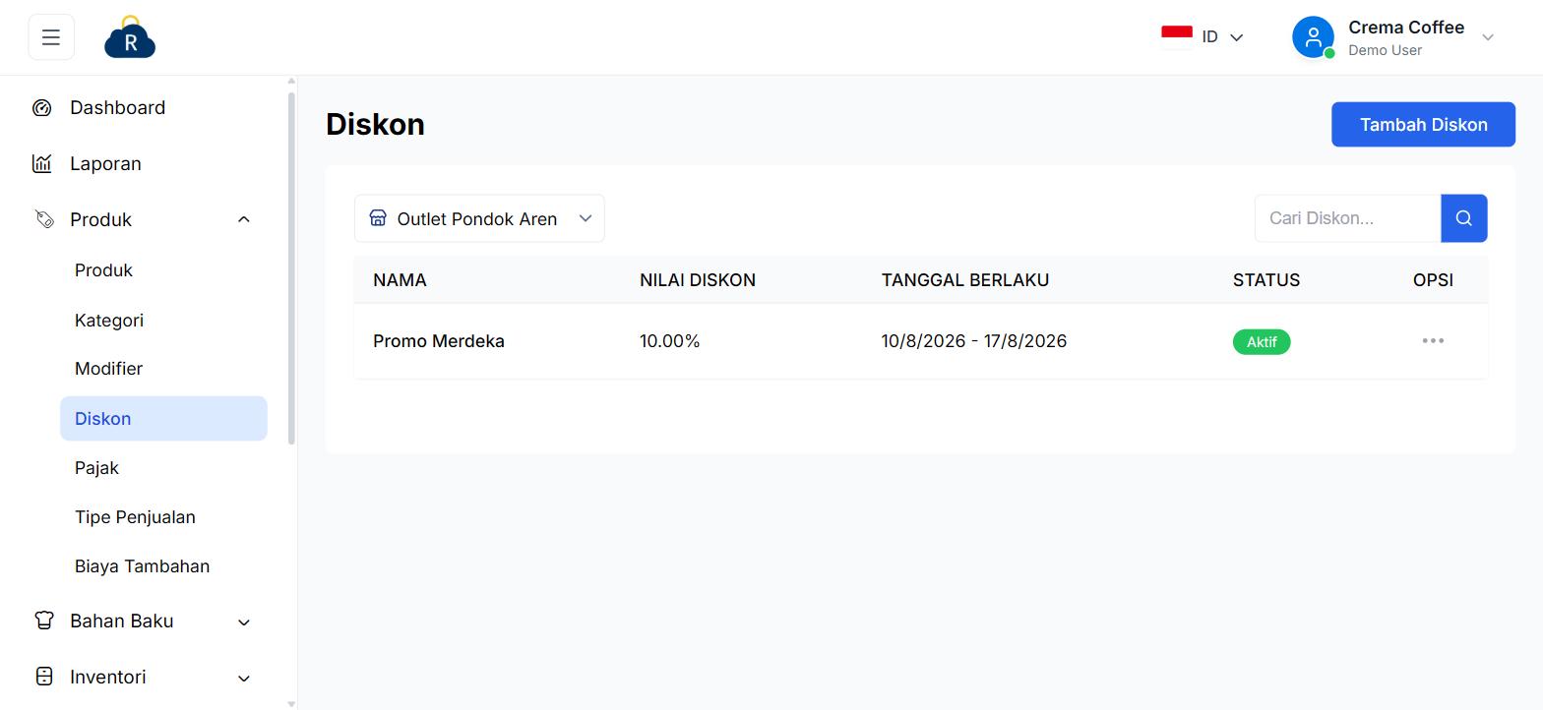Click the Indonesian flag icon
The height and width of the screenshot is (710, 1543).
point(1177,36)
